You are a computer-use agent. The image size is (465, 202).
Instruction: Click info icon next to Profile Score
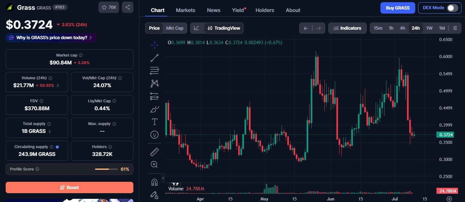(x=37, y=169)
